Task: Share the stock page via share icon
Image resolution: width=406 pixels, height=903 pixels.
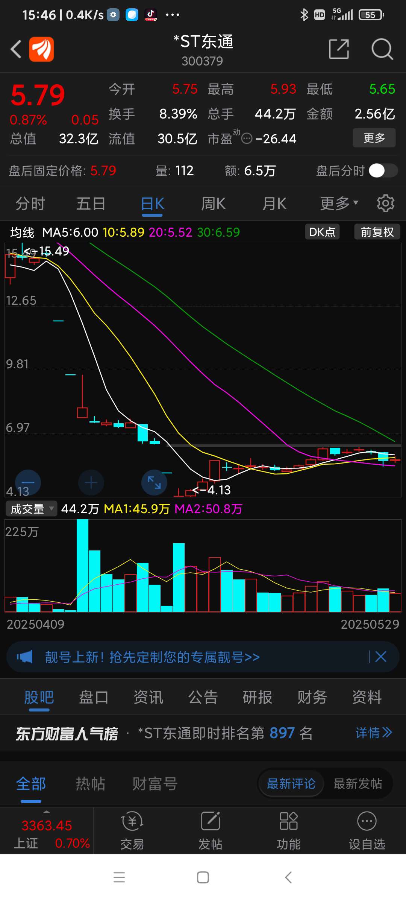Action: [x=339, y=49]
